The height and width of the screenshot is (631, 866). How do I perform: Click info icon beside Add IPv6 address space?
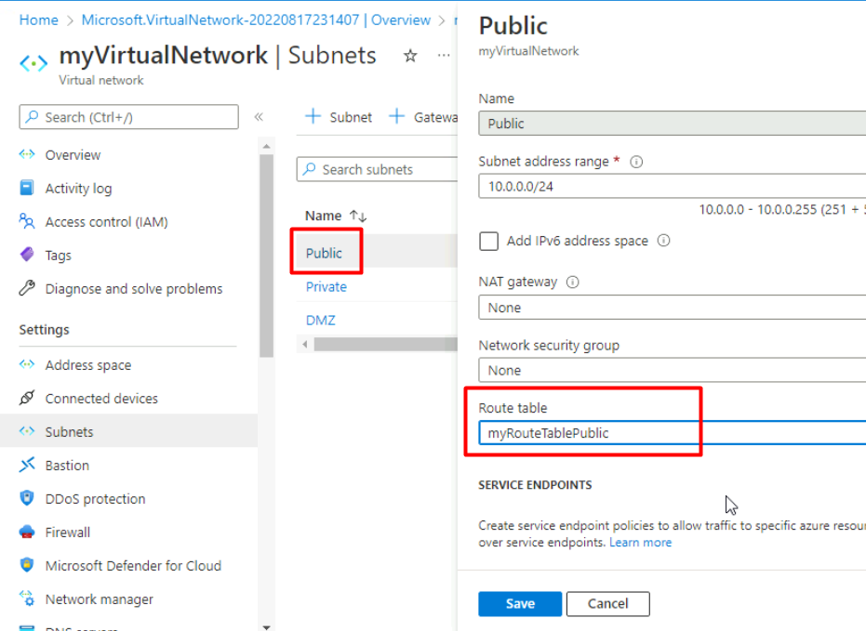[x=664, y=241]
